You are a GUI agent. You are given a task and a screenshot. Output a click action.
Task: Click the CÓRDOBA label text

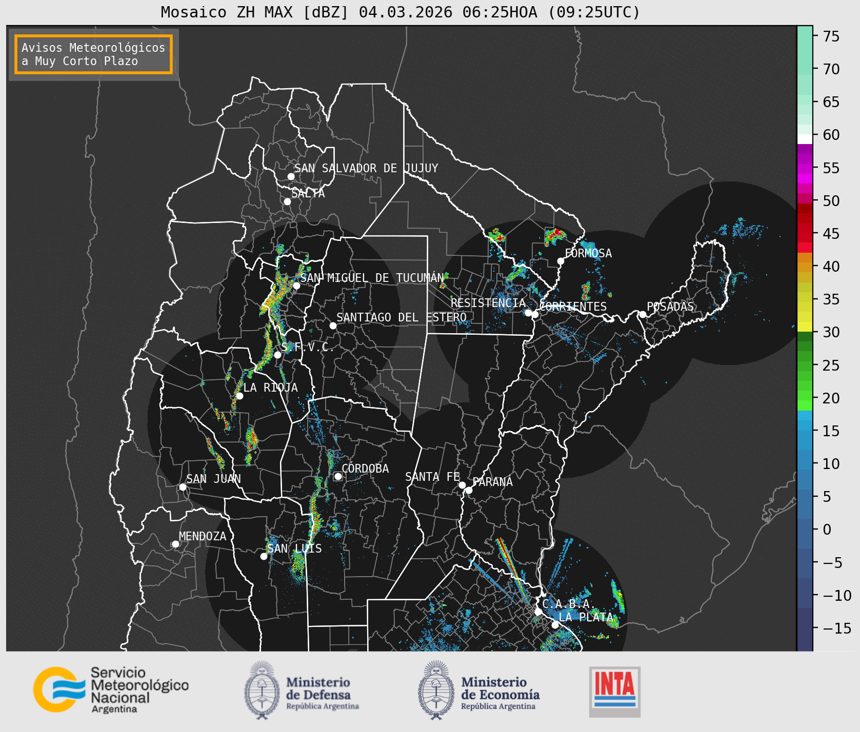pos(365,469)
